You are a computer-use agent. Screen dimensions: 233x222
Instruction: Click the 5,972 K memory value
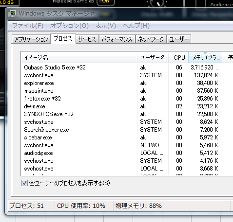coord(209,137)
